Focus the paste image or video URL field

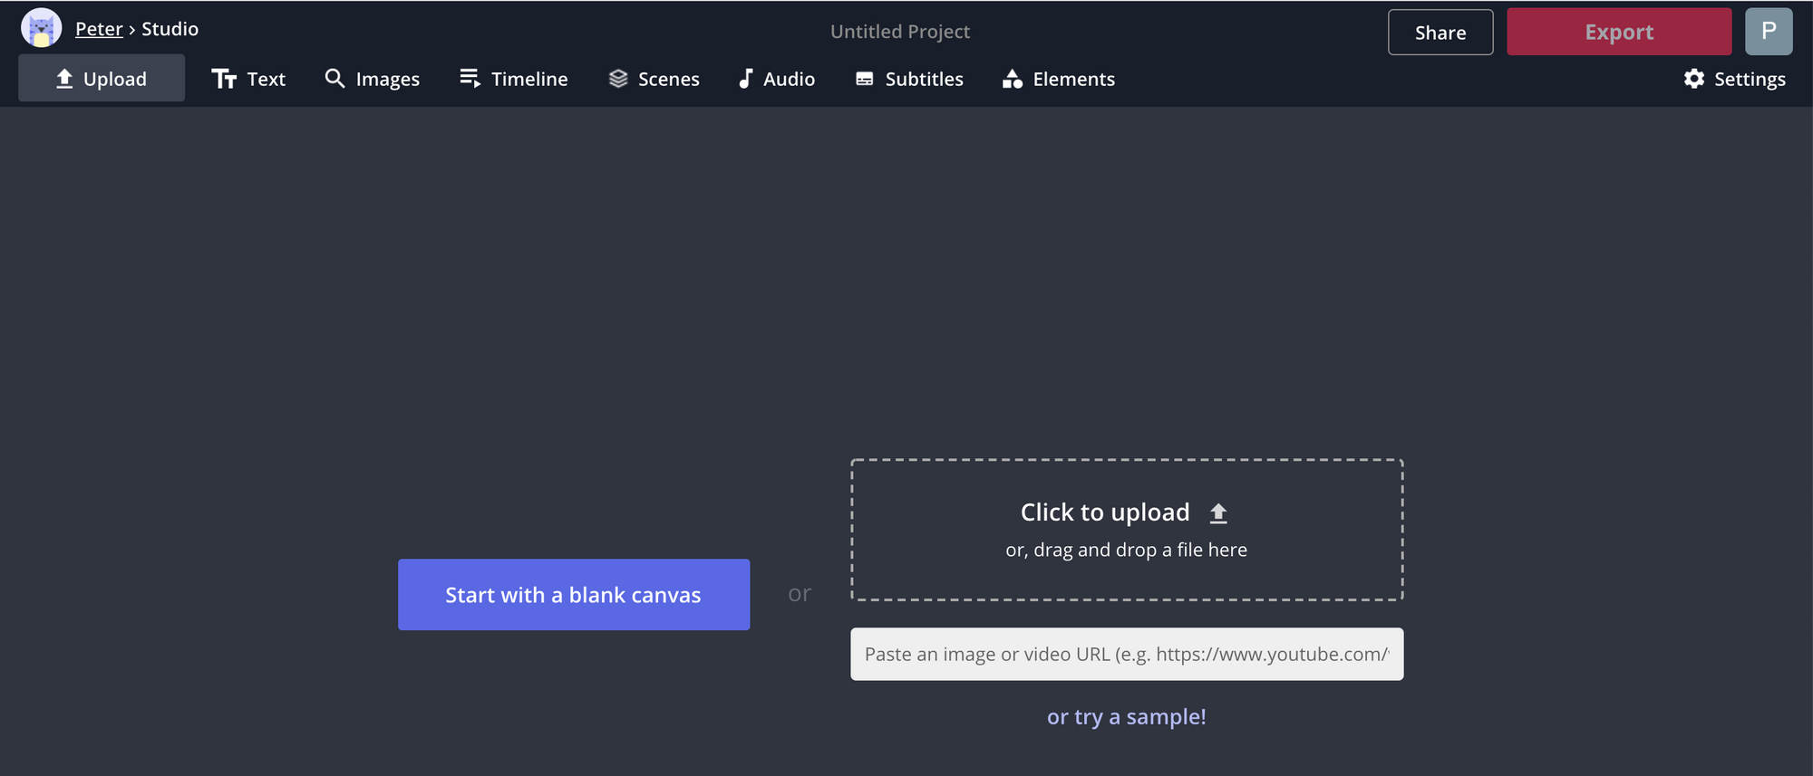click(1126, 654)
